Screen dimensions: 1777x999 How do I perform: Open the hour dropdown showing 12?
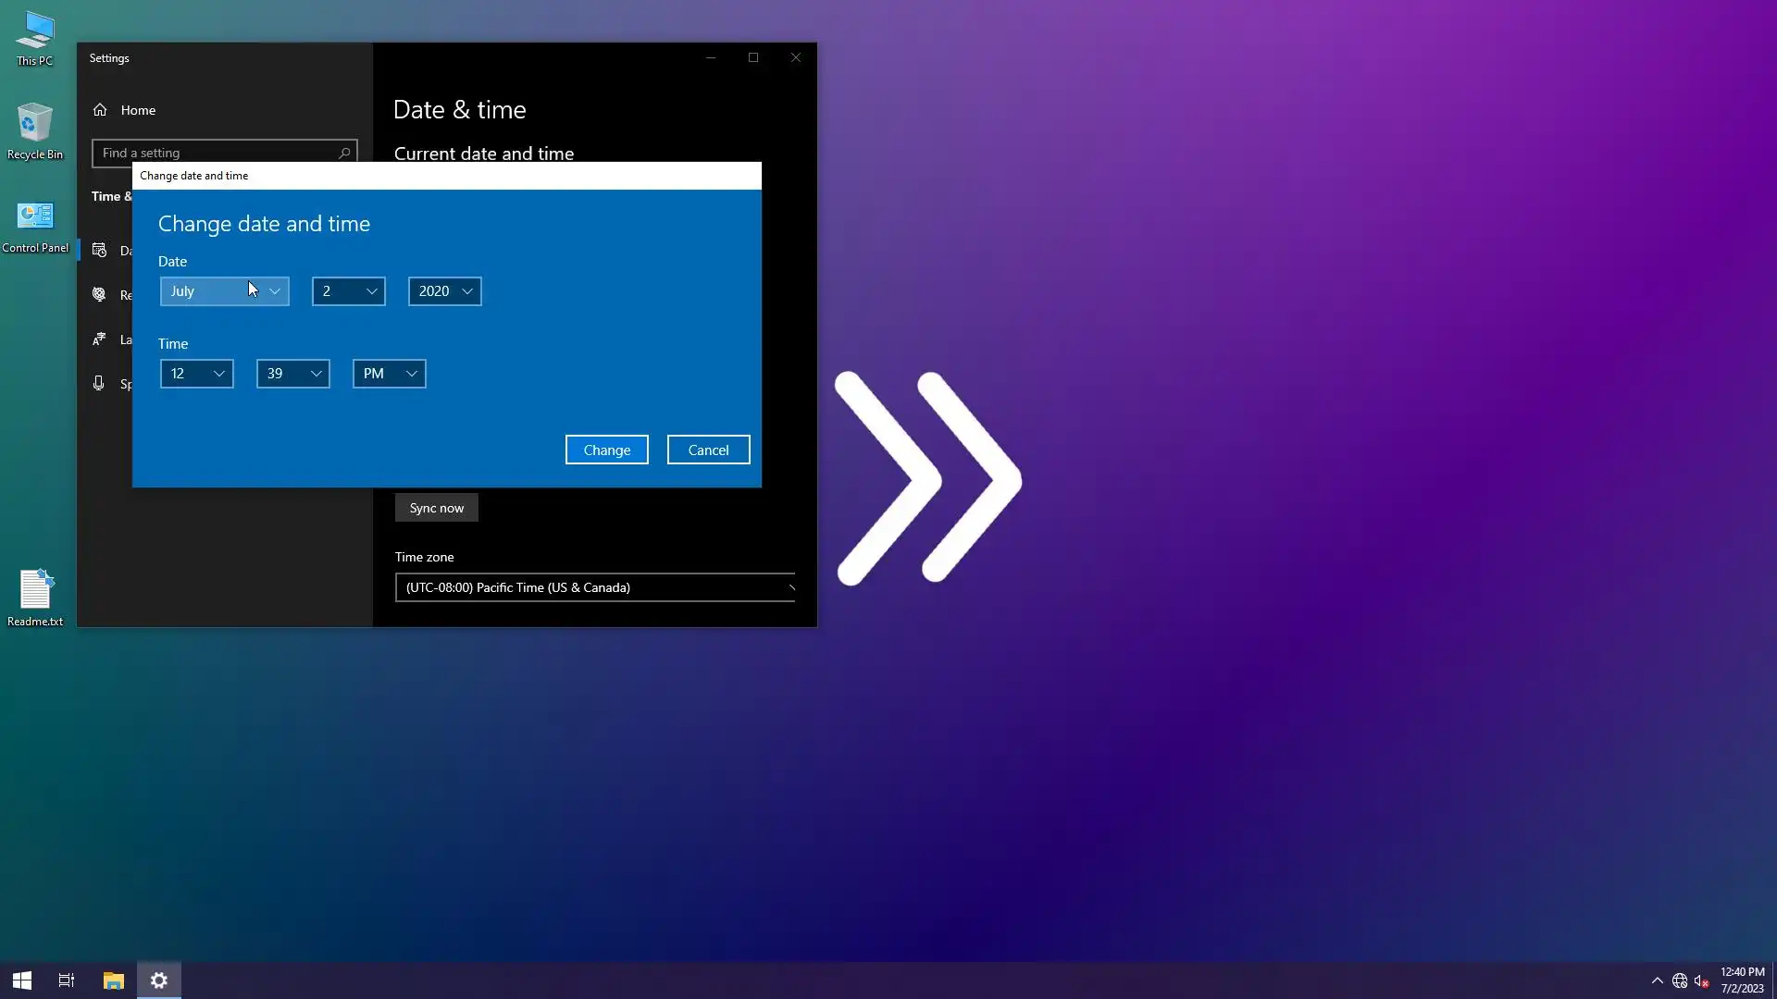tap(196, 374)
